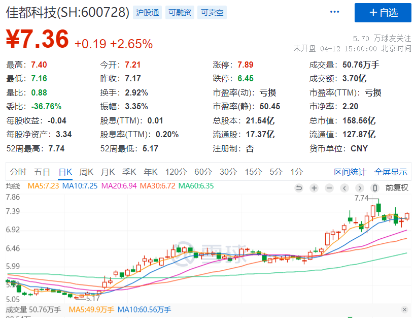The image size is (415, 318).
Task: Add stock with the 自选 button
Action: coord(383,13)
